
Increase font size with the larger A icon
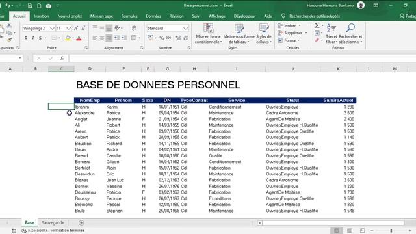coord(76,28)
